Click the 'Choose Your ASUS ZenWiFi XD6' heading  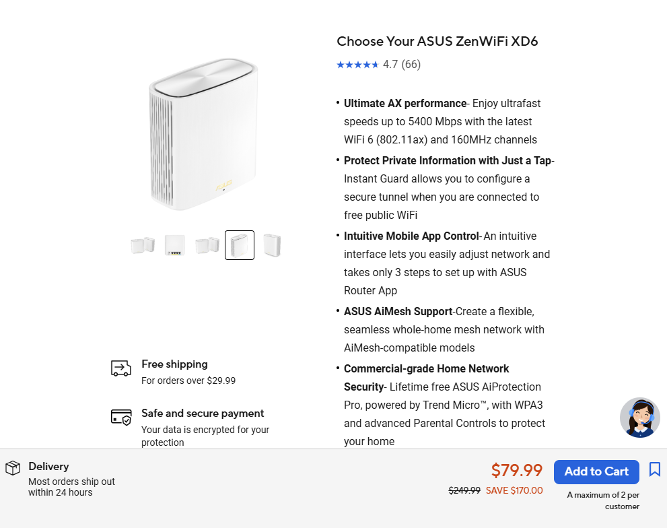click(437, 42)
